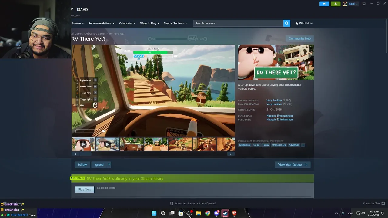This screenshot has width=388, height=218.
Task: Select the Adventure tag
Action: pos(294,145)
